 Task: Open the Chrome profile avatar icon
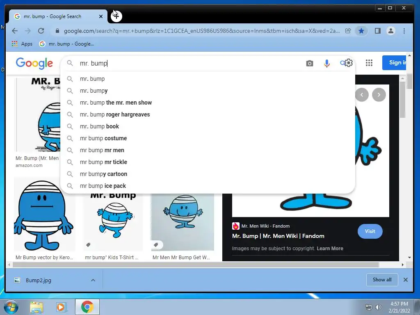click(x=391, y=31)
